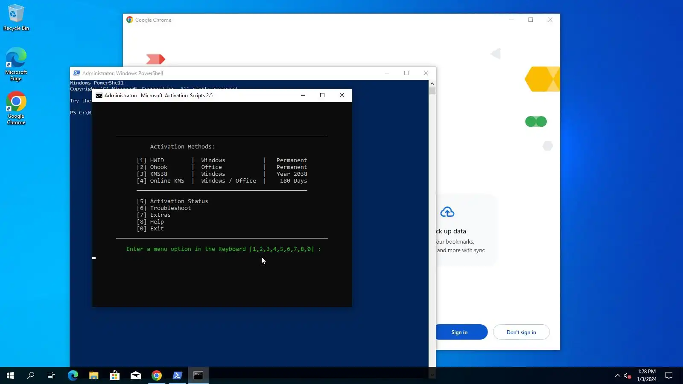The width and height of the screenshot is (683, 384).
Task: Click the "Windows PowerShell" first console line
Action: click(x=97, y=83)
